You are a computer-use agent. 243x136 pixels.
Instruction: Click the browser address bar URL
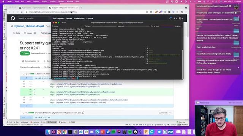tap(52, 12)
